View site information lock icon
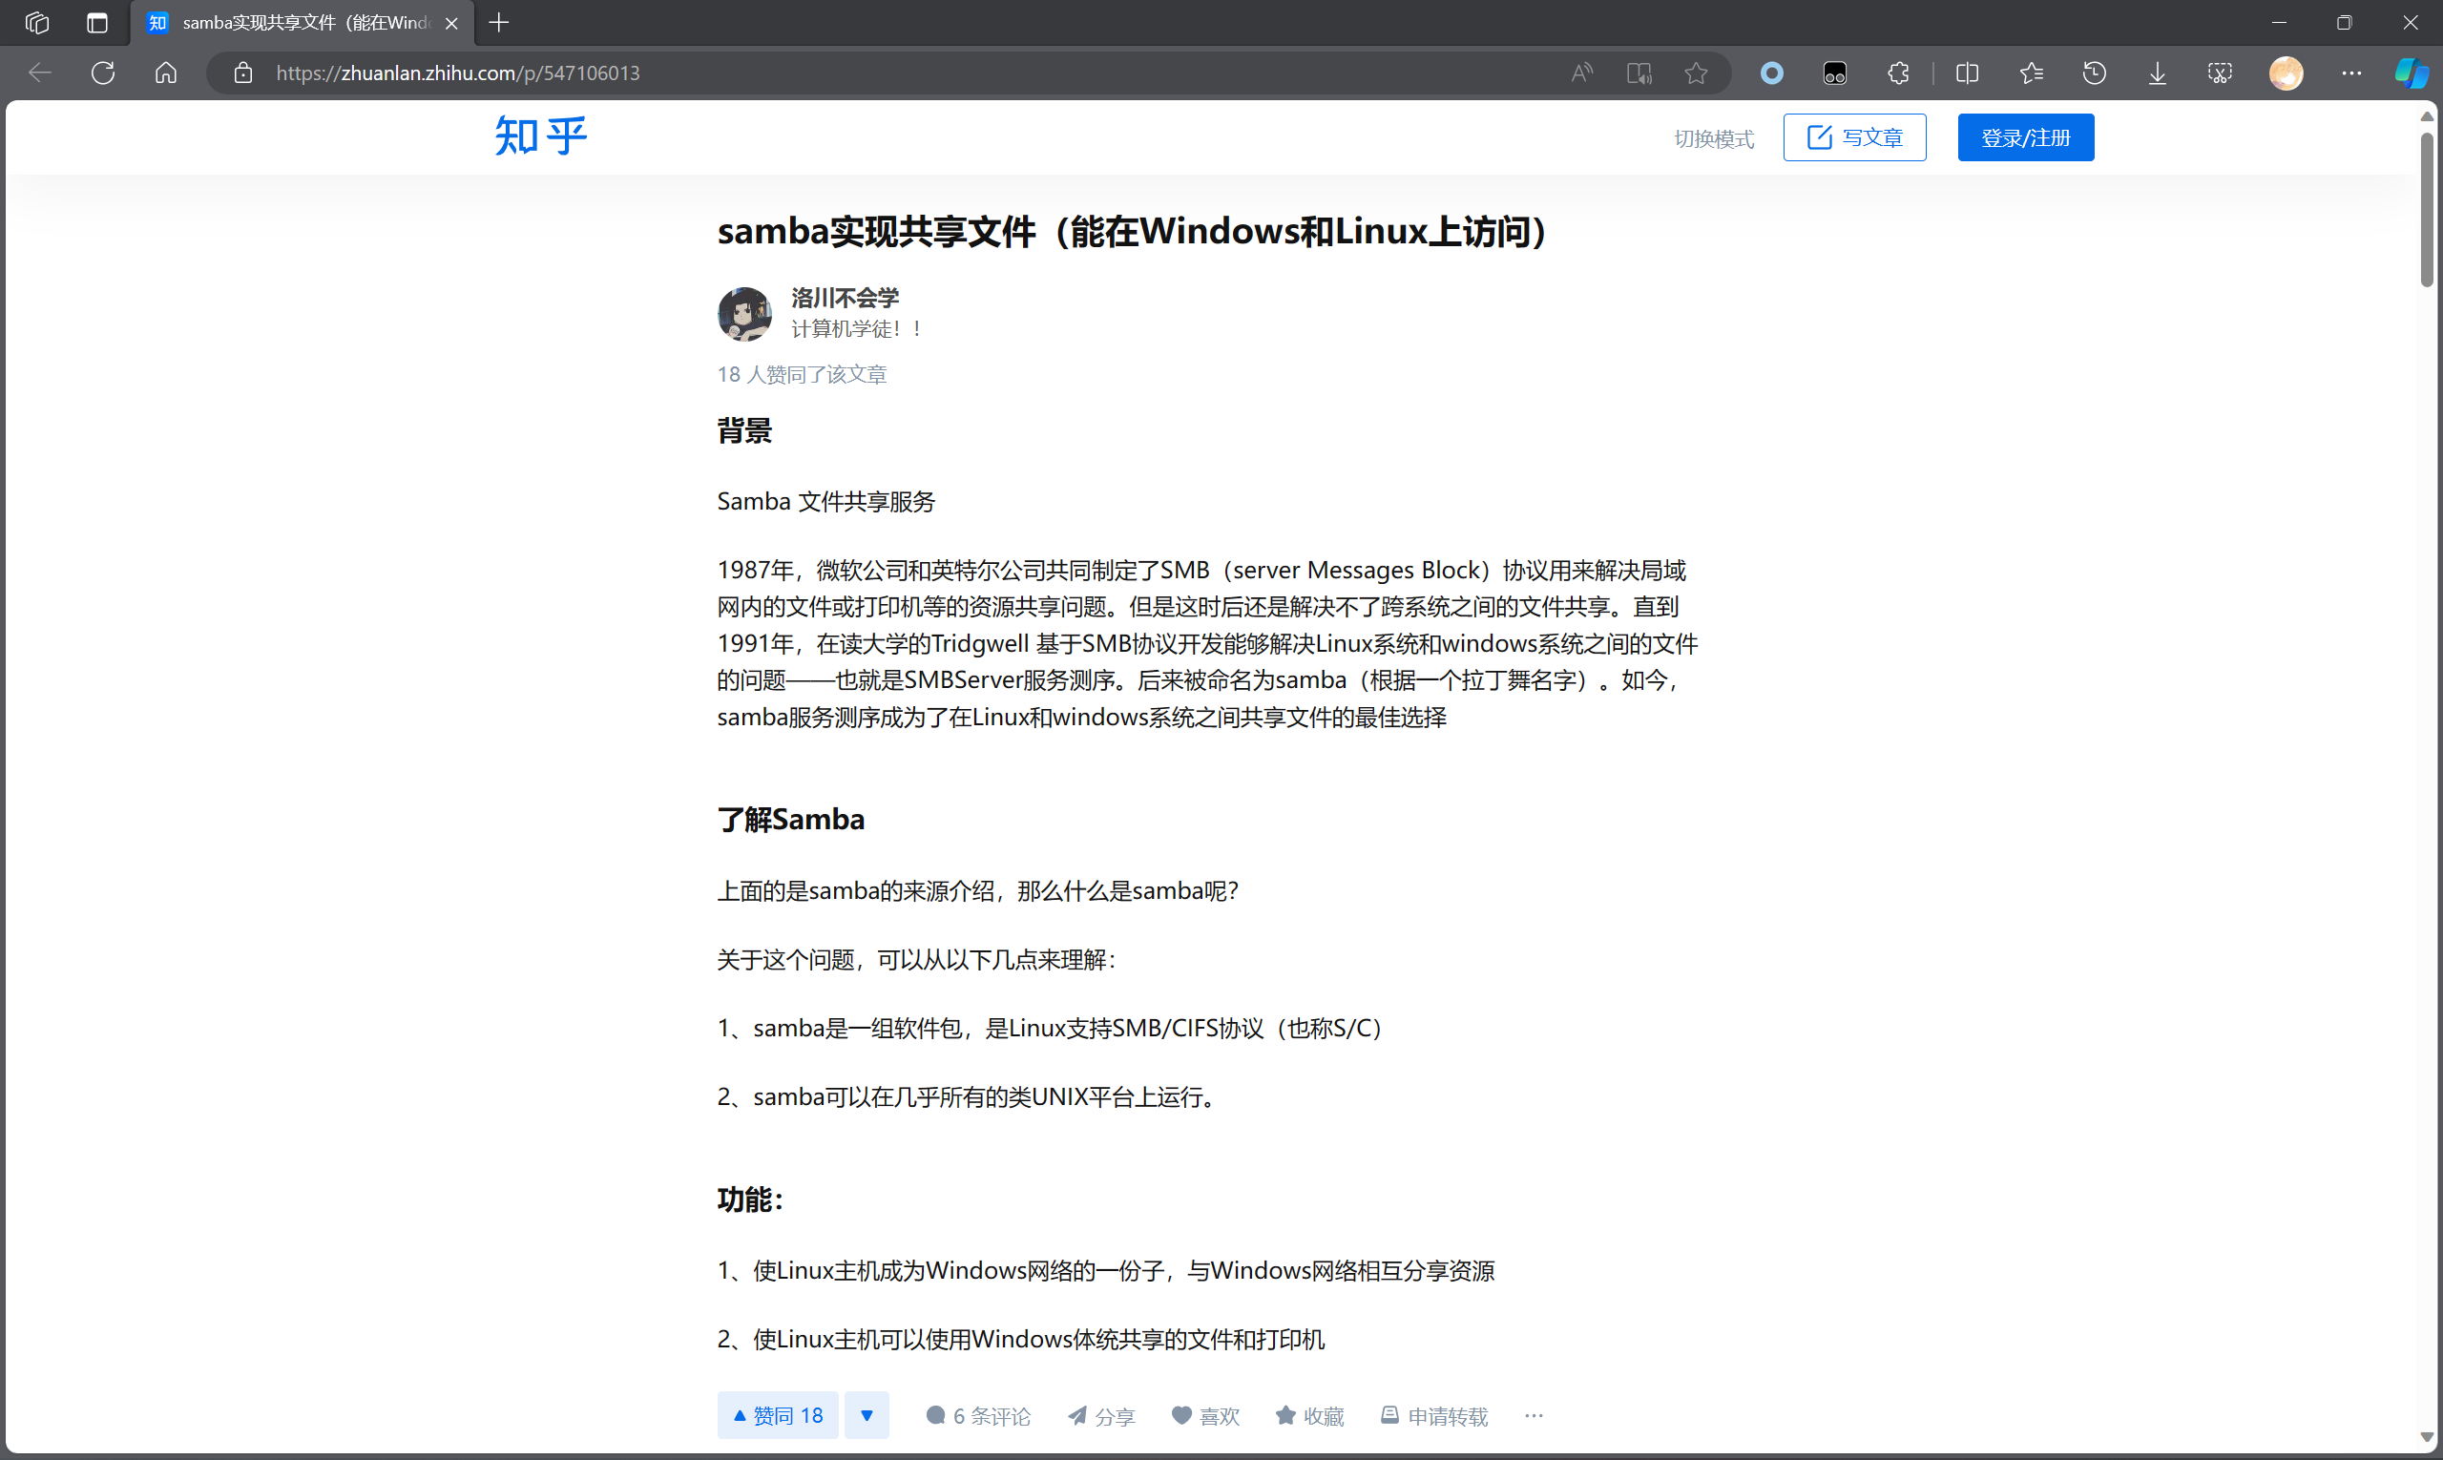Screen dimensions: 2443x1460 pyautogui.click(x=243, y=73)
